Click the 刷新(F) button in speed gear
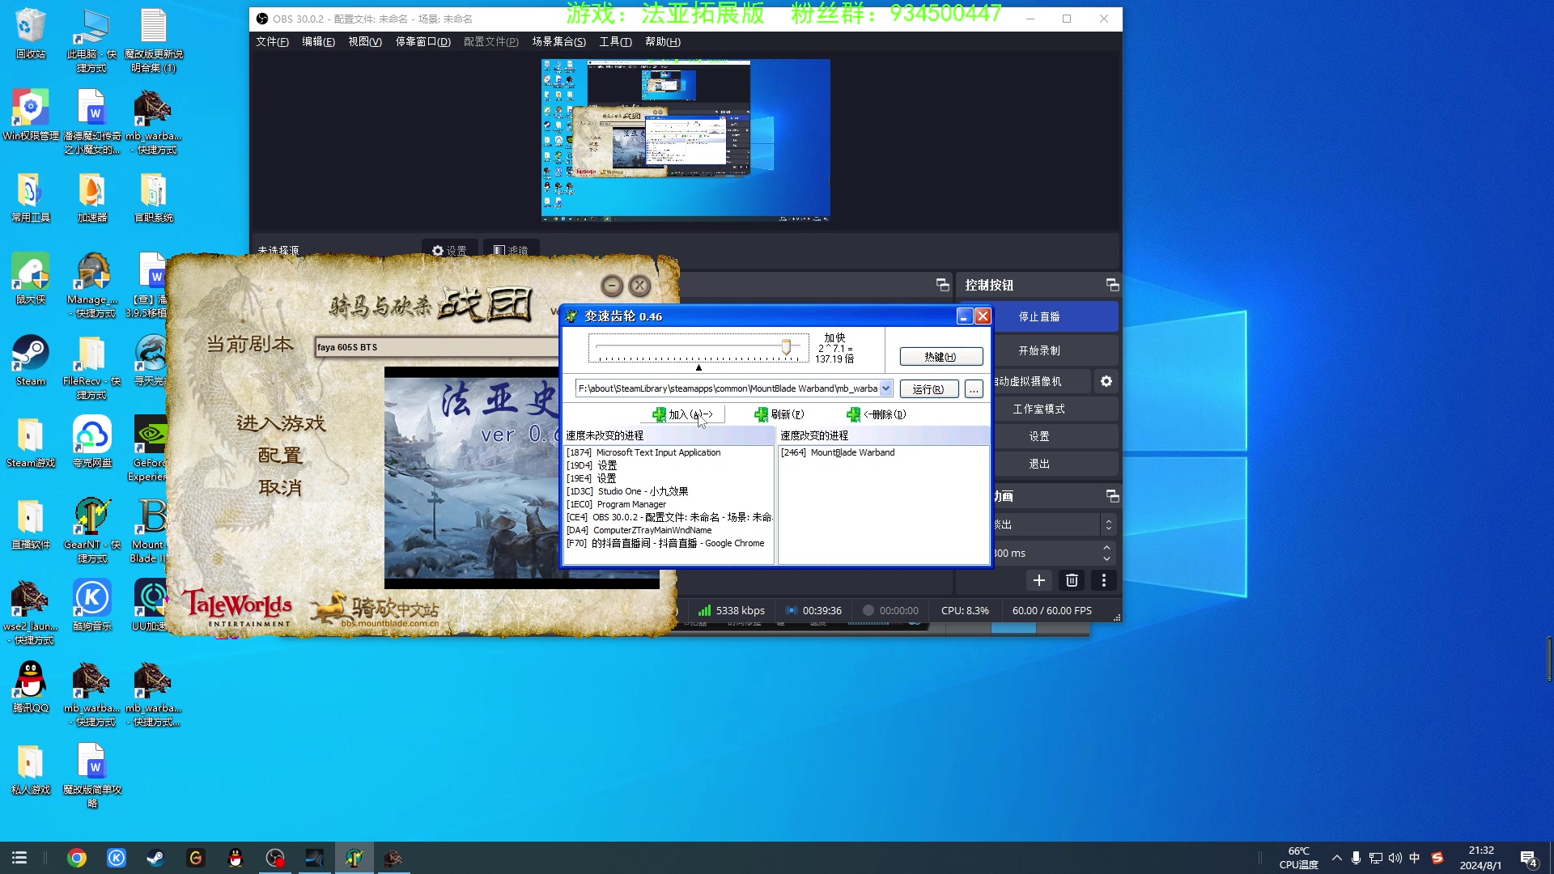1554x874 pixels. point(779,414)
